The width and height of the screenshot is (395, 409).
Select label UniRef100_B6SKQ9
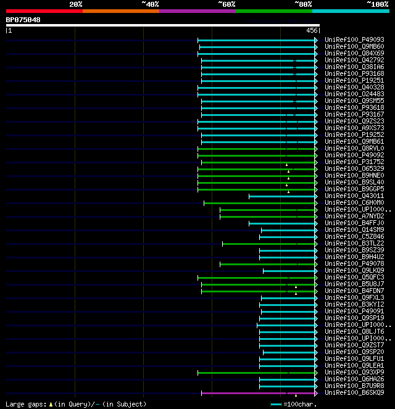(354, 392)
